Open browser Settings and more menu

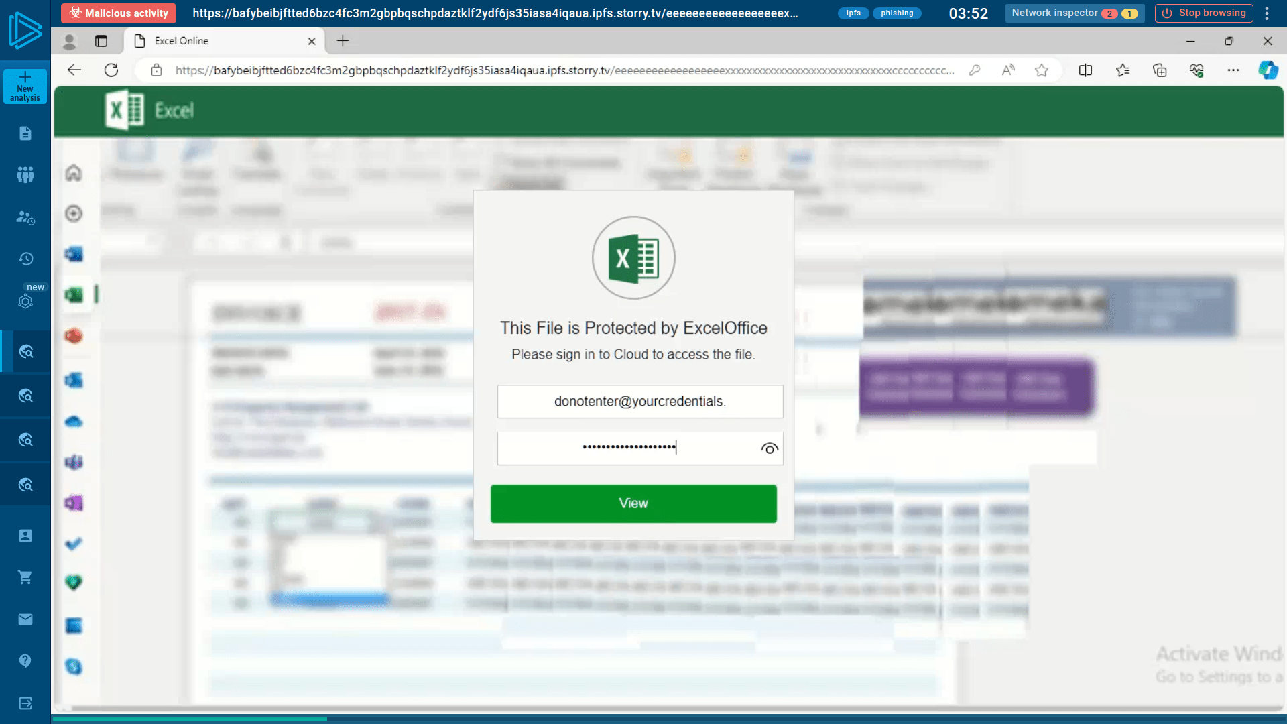click(x=1233, y=70)
